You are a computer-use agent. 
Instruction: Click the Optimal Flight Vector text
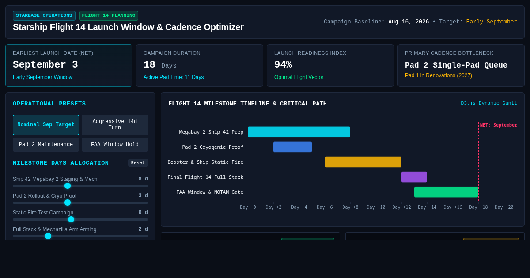coord(299,77)
